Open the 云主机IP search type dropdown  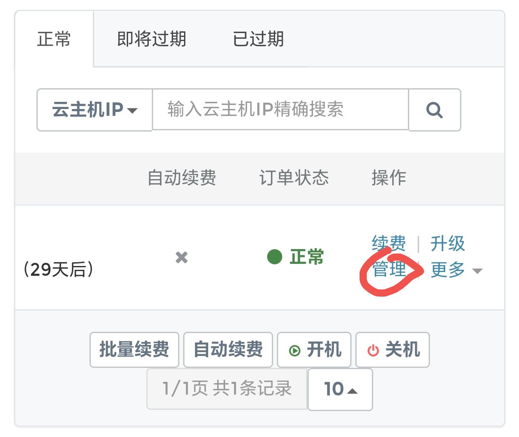coord(95,110)
